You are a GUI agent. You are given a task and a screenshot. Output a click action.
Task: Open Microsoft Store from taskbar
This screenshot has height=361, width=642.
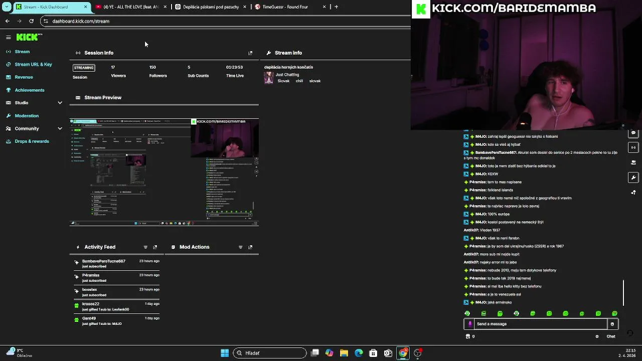373,353
